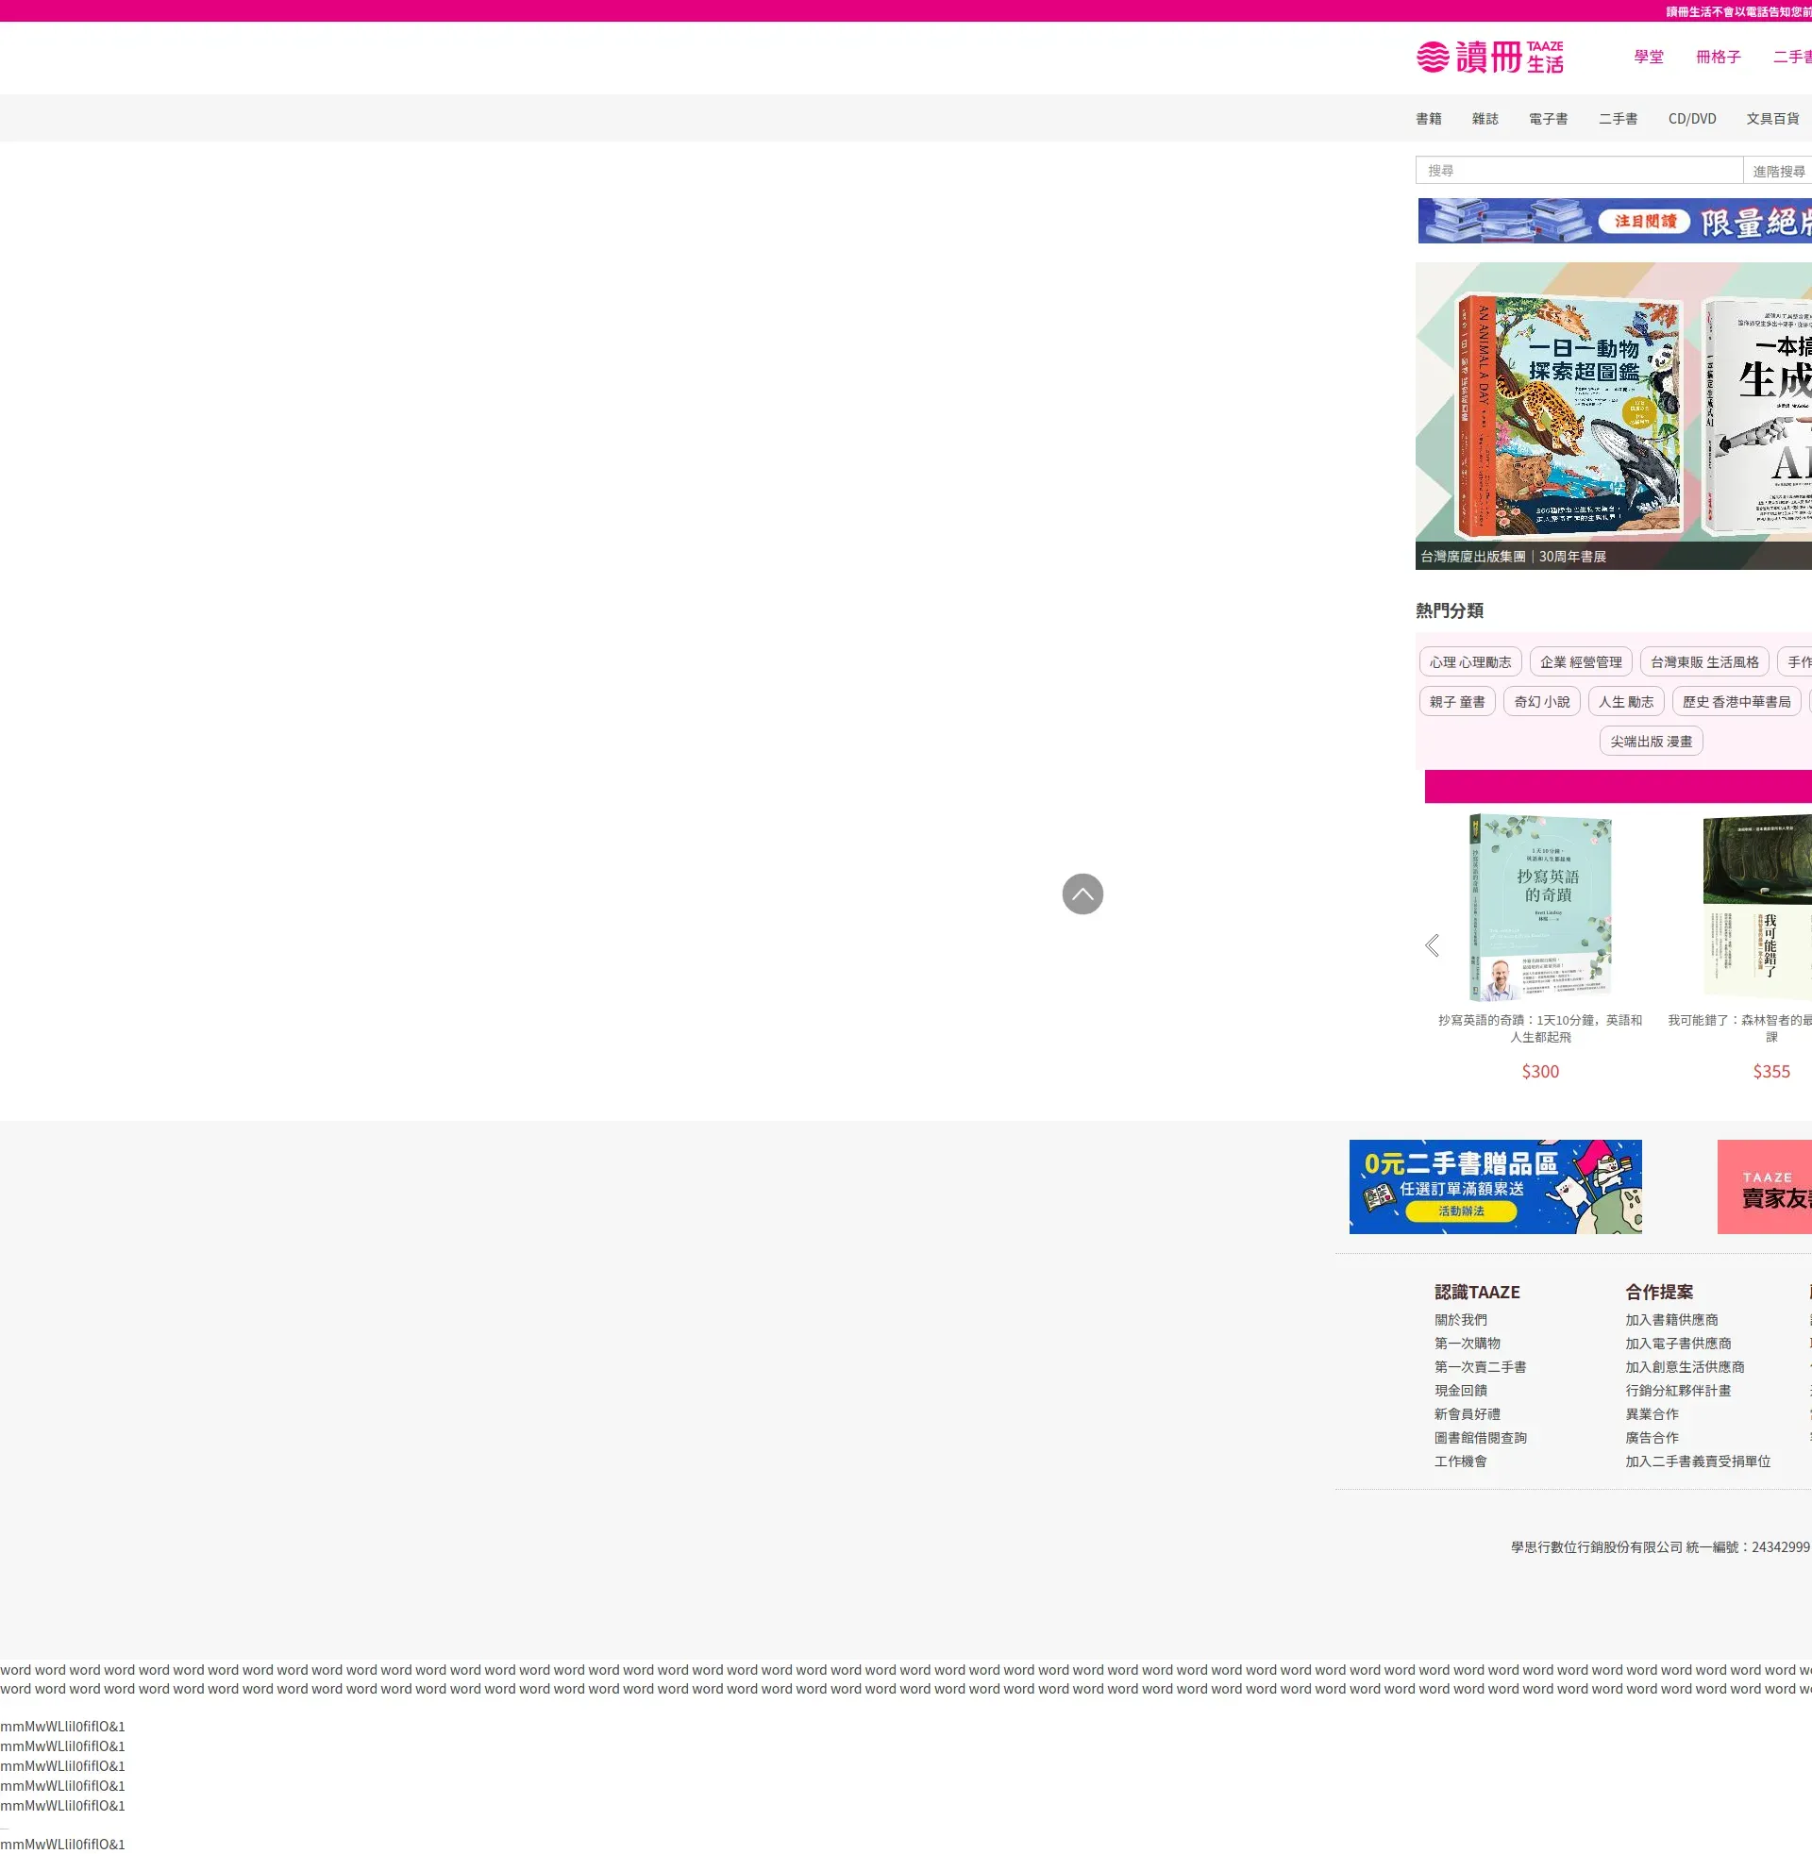This screenshot has height=1854, width=1812.
Task: Select the 奇幻 小說 category tag
Action: pyautogui.click(x=1542, y=702)
